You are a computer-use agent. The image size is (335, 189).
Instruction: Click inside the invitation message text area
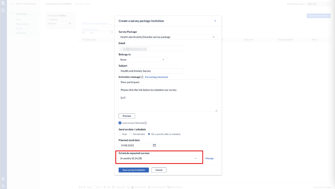coord(168,96)
